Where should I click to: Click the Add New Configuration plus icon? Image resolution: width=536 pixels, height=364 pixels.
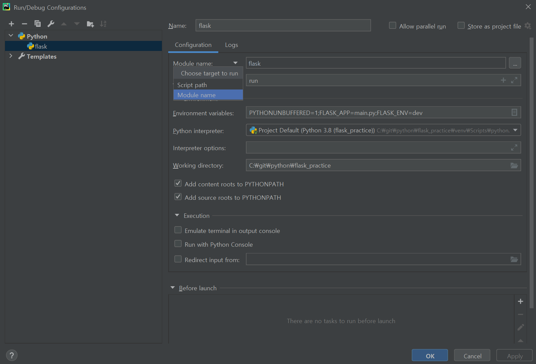pyautogui.click(x=11, y=24)
